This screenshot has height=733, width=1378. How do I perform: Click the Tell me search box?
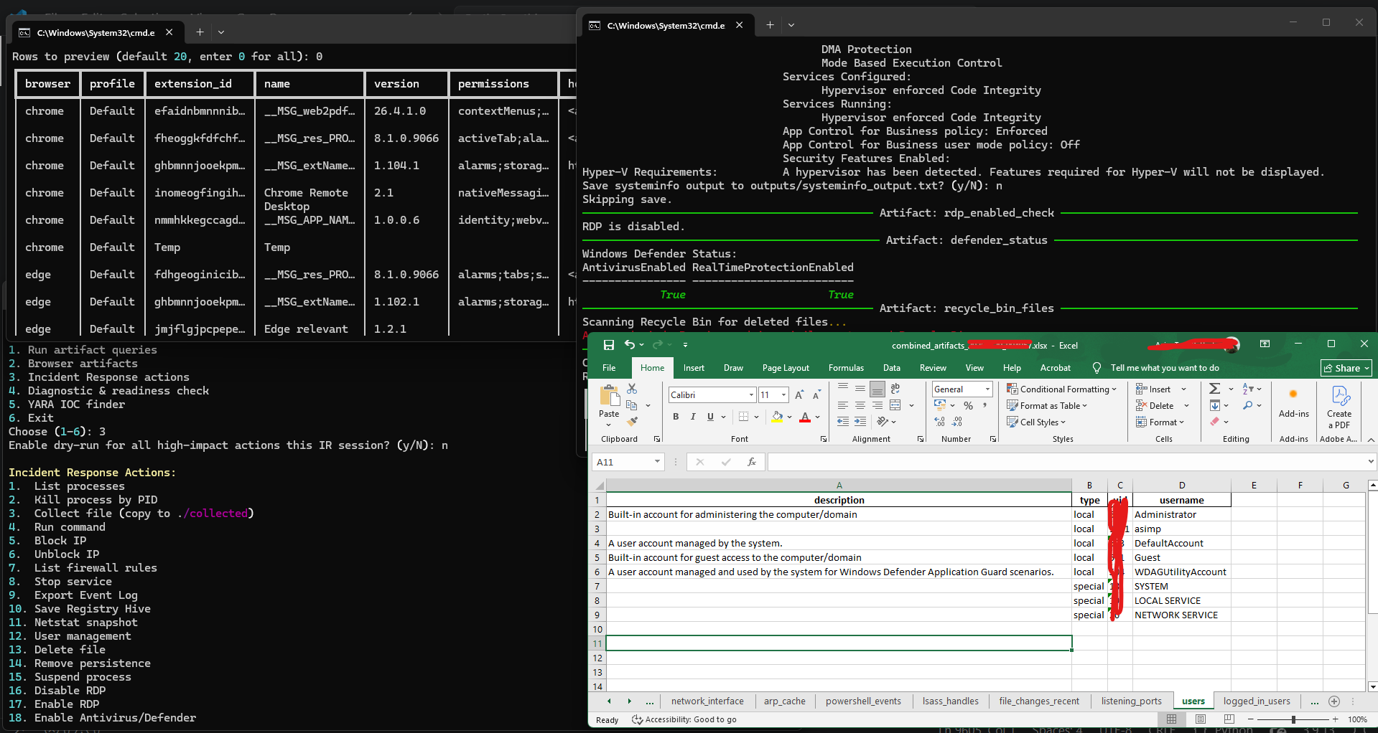(1156, 368)
